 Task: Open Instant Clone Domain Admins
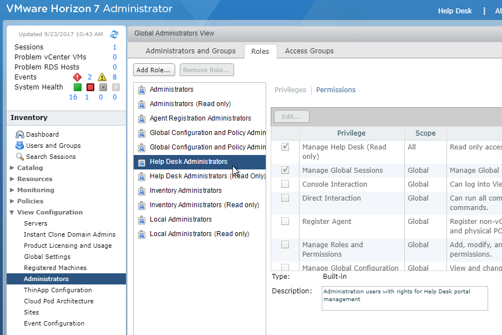pos(69,234)
